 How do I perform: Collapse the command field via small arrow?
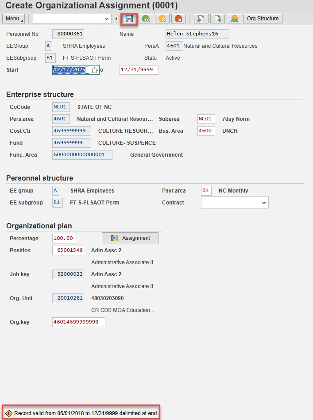116,19
